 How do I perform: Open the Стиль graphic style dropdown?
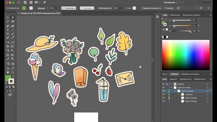137,8
